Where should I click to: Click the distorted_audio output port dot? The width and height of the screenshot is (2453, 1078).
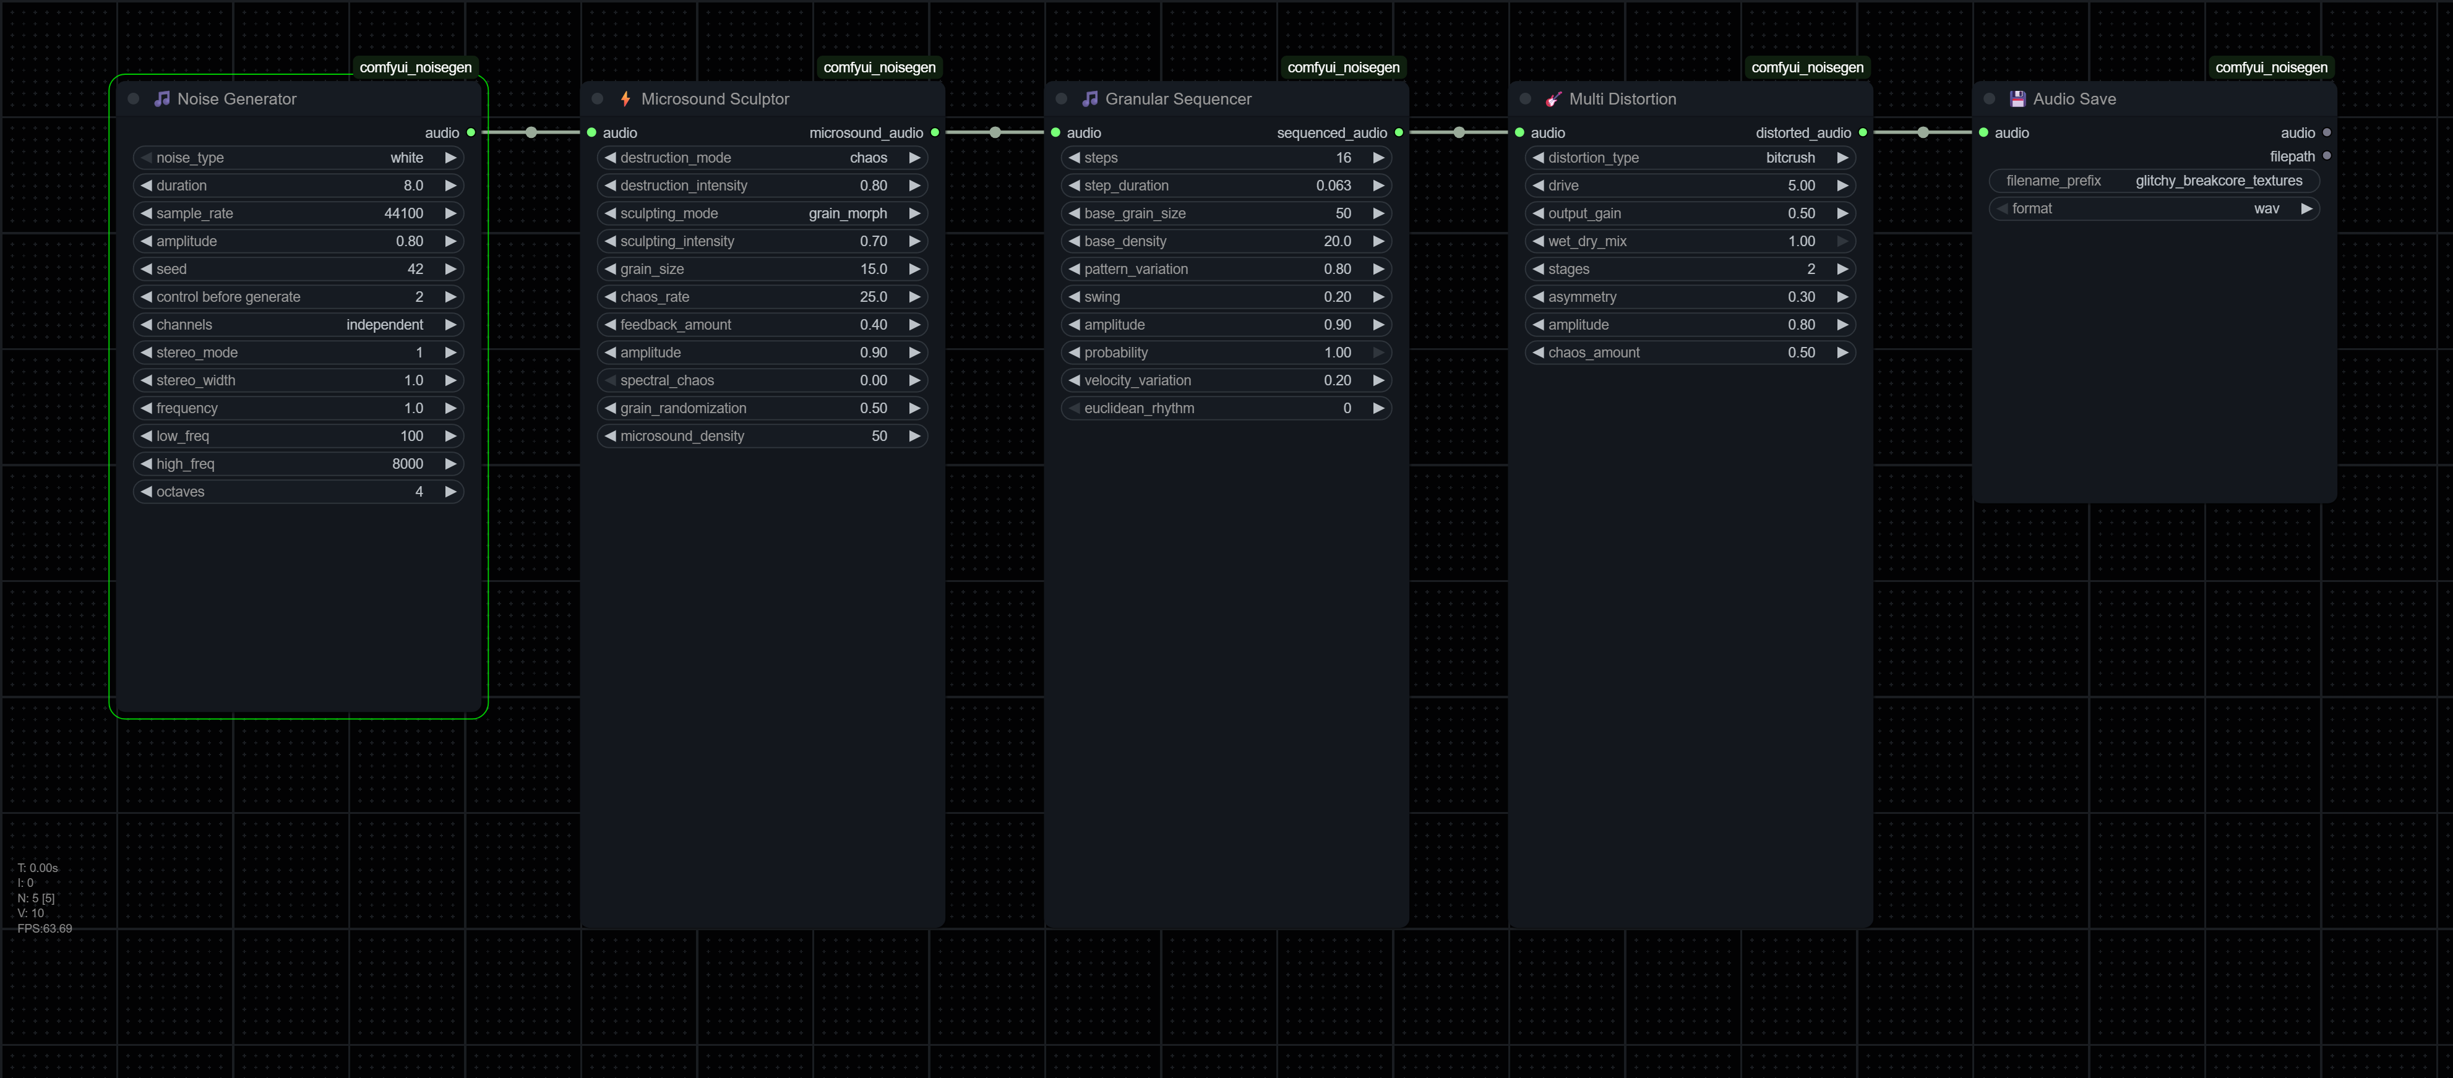[x=1863, y=132]
